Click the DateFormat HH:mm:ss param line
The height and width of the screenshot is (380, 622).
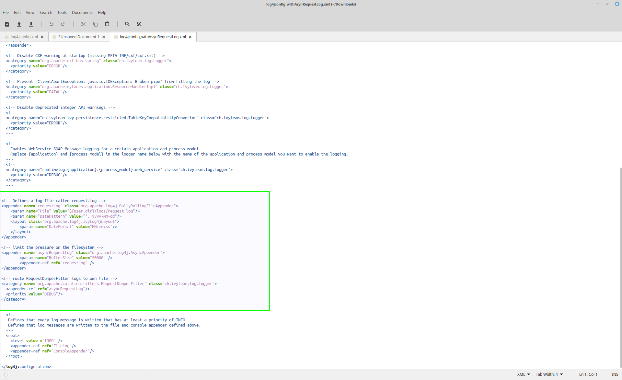point(68,227)
